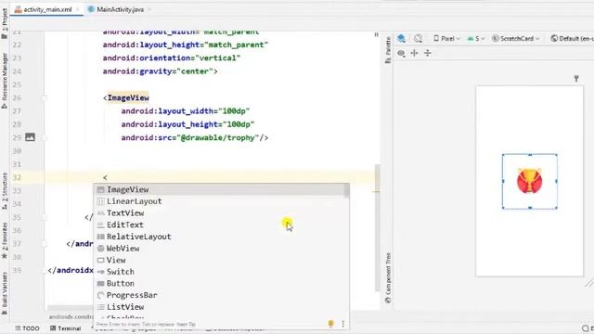
Task: Click the image gutter icon on line 29
Action: coord(30,137)
